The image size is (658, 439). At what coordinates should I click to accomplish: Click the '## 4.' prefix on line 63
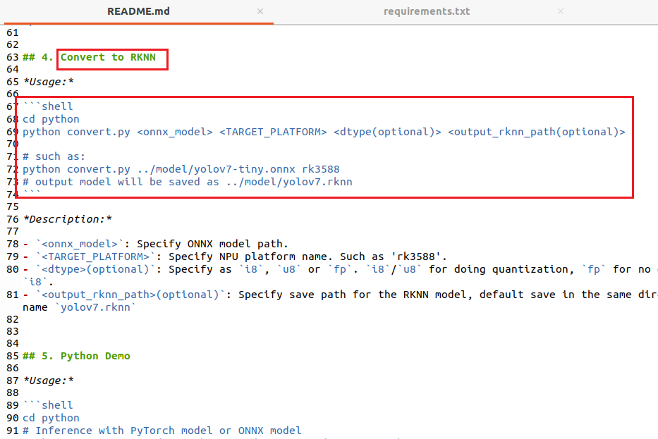pyautogui.click(x=38, y=57)
